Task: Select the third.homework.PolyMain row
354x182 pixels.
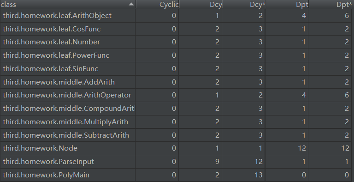Action: (176, 175)
